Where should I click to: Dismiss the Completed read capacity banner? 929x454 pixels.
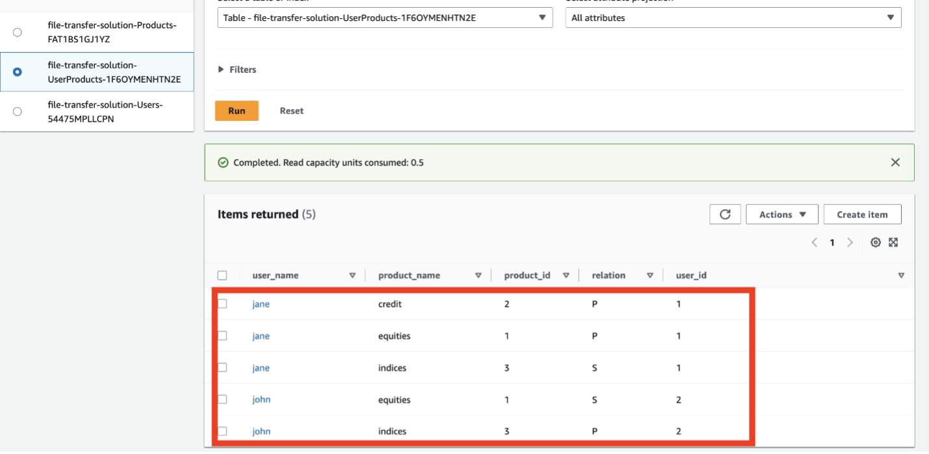[895, 162]
